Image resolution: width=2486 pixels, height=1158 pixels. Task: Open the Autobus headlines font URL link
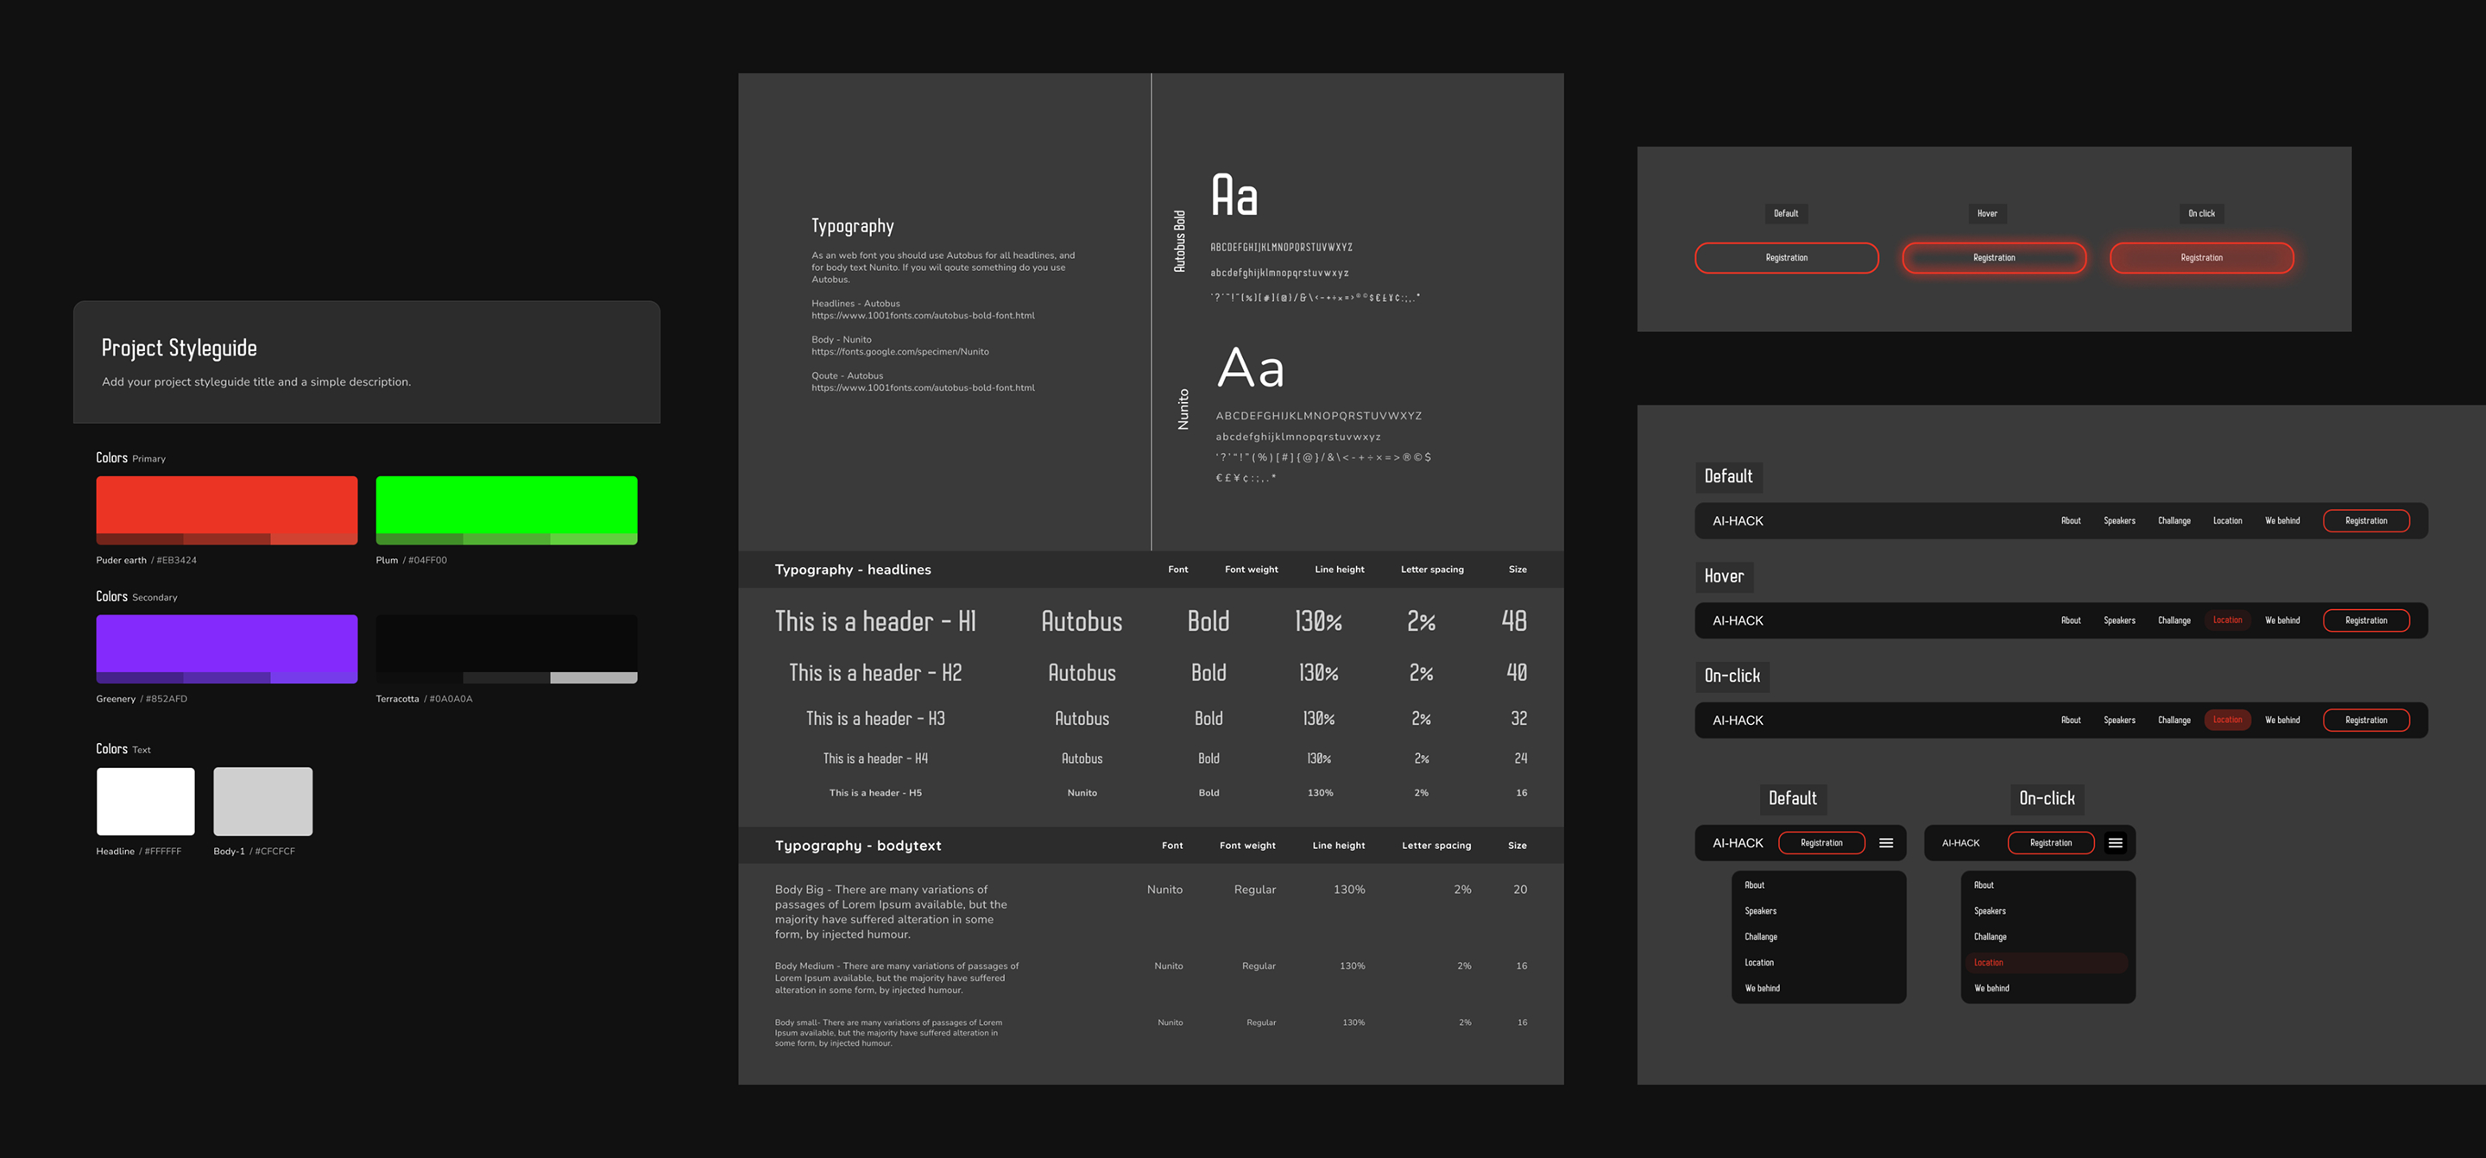click(x=923, y=316)
